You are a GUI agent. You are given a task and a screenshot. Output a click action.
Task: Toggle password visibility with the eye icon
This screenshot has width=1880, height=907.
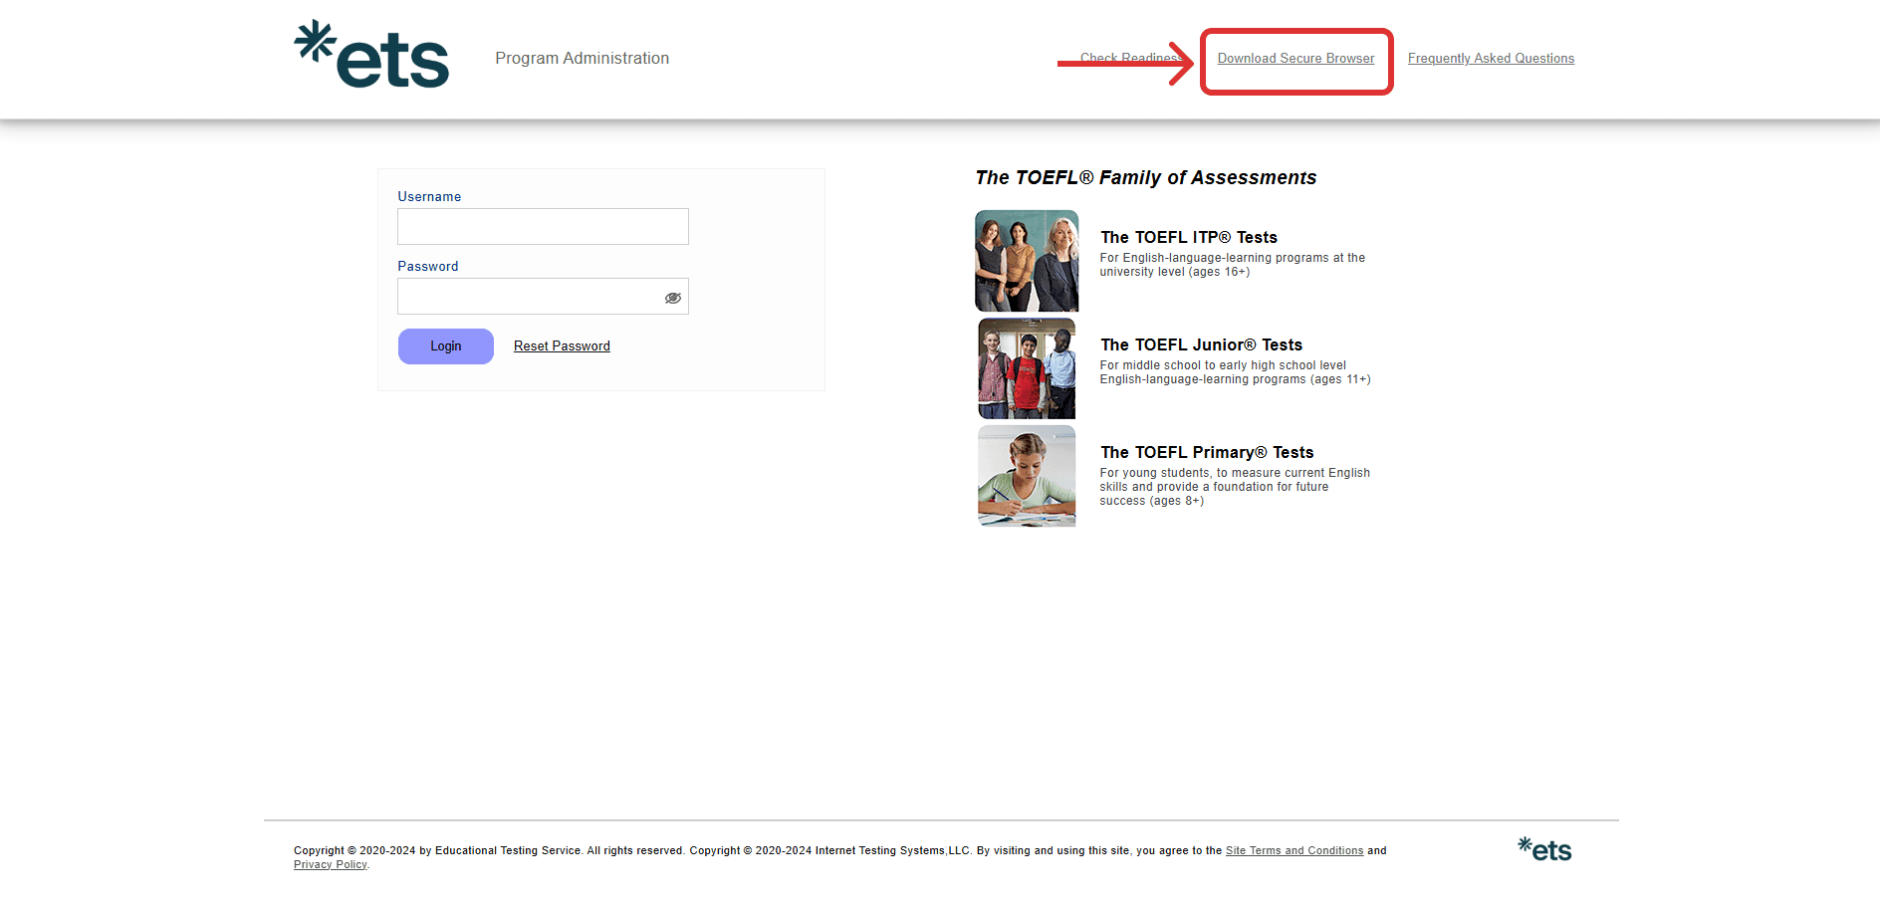pyautogui.click(x=673, y=298)
